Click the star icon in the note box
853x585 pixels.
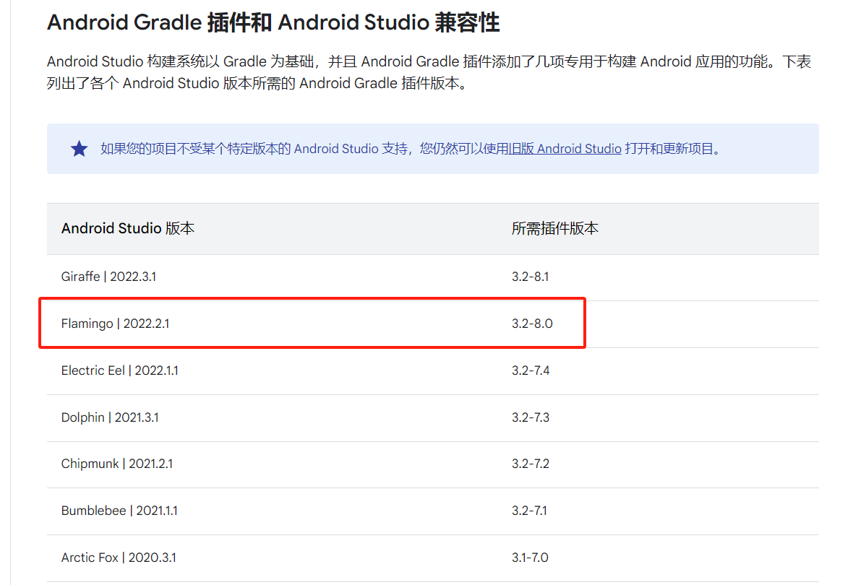tap(80, 149)
